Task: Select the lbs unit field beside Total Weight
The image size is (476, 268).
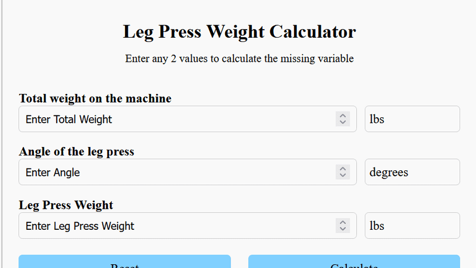Action: pyautogui.click(x=412, y=119)
